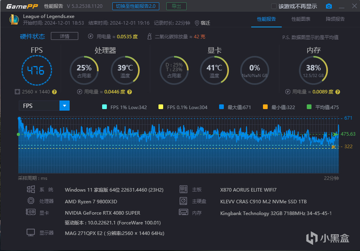
Task: Click the screenshot camera icon
Action: pos(329,6)
